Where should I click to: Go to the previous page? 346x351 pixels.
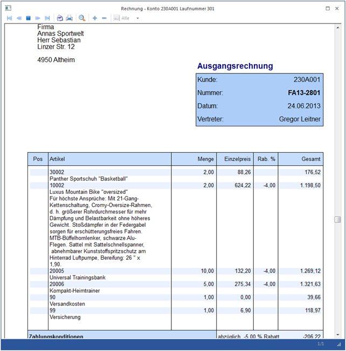19,18
